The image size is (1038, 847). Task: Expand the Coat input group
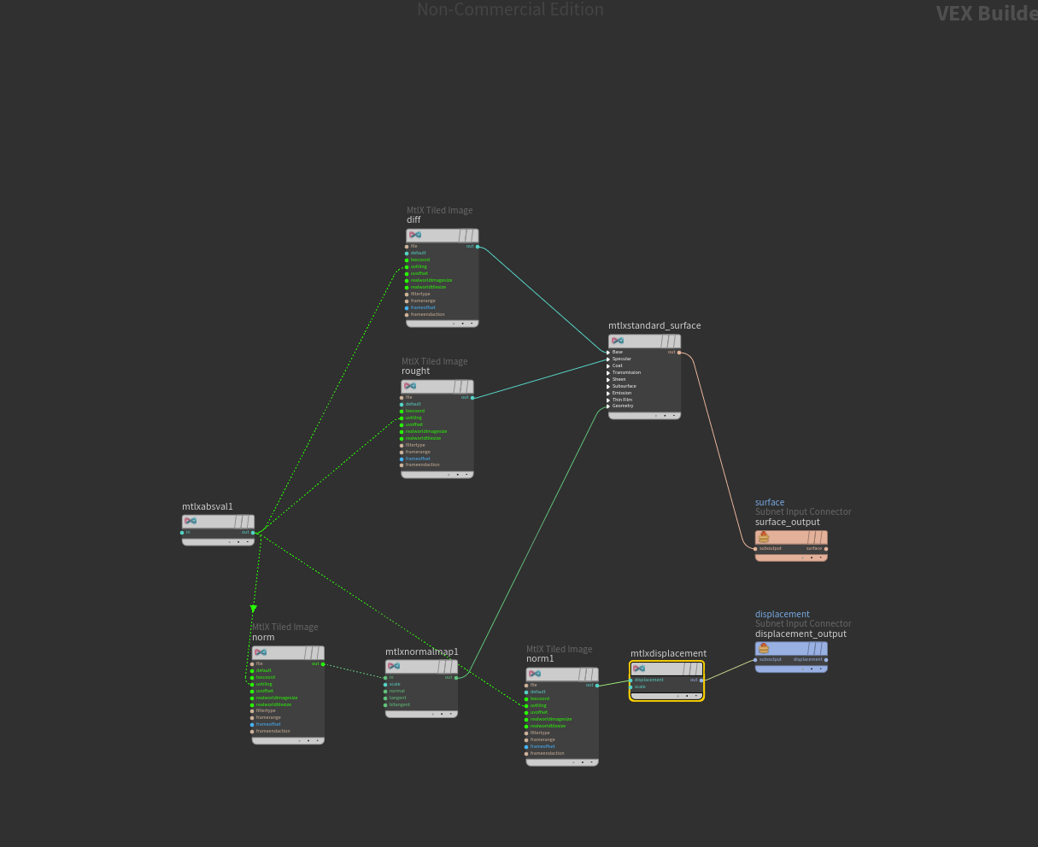[608, 365]
